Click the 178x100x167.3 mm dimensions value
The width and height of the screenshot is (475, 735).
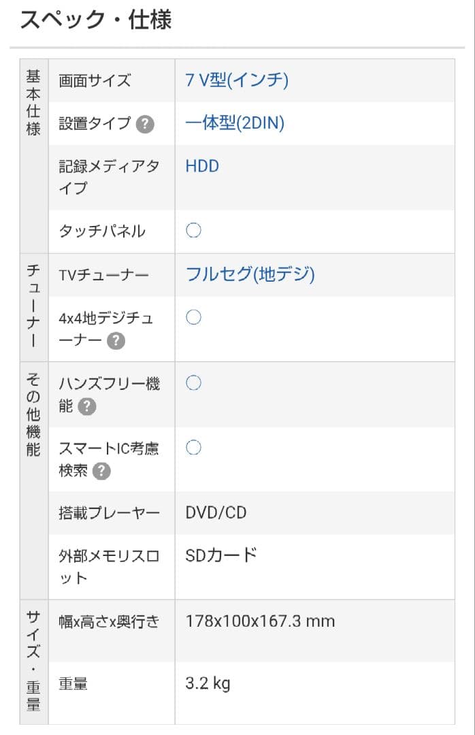coord(260,621)
